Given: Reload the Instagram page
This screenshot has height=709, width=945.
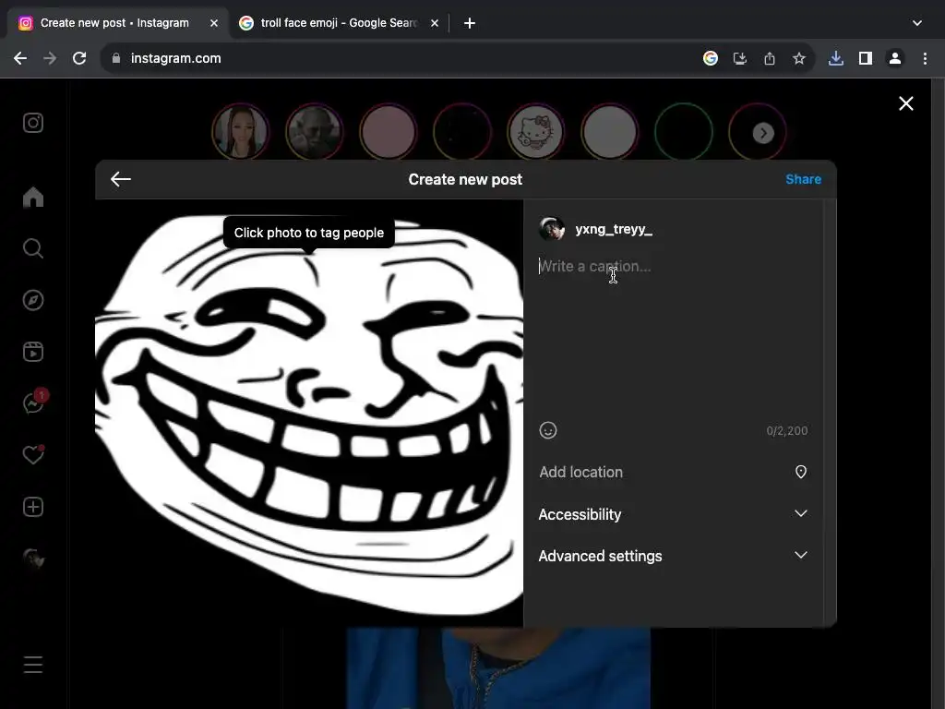Looking at the screenshot, I should (x=79, y=58).
